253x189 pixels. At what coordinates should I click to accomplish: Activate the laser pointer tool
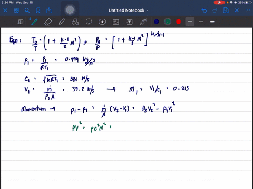[143, 22]
